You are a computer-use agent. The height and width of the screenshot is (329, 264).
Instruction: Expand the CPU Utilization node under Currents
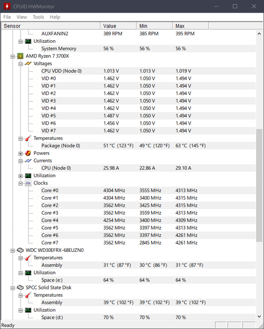(x=21, y=176)
